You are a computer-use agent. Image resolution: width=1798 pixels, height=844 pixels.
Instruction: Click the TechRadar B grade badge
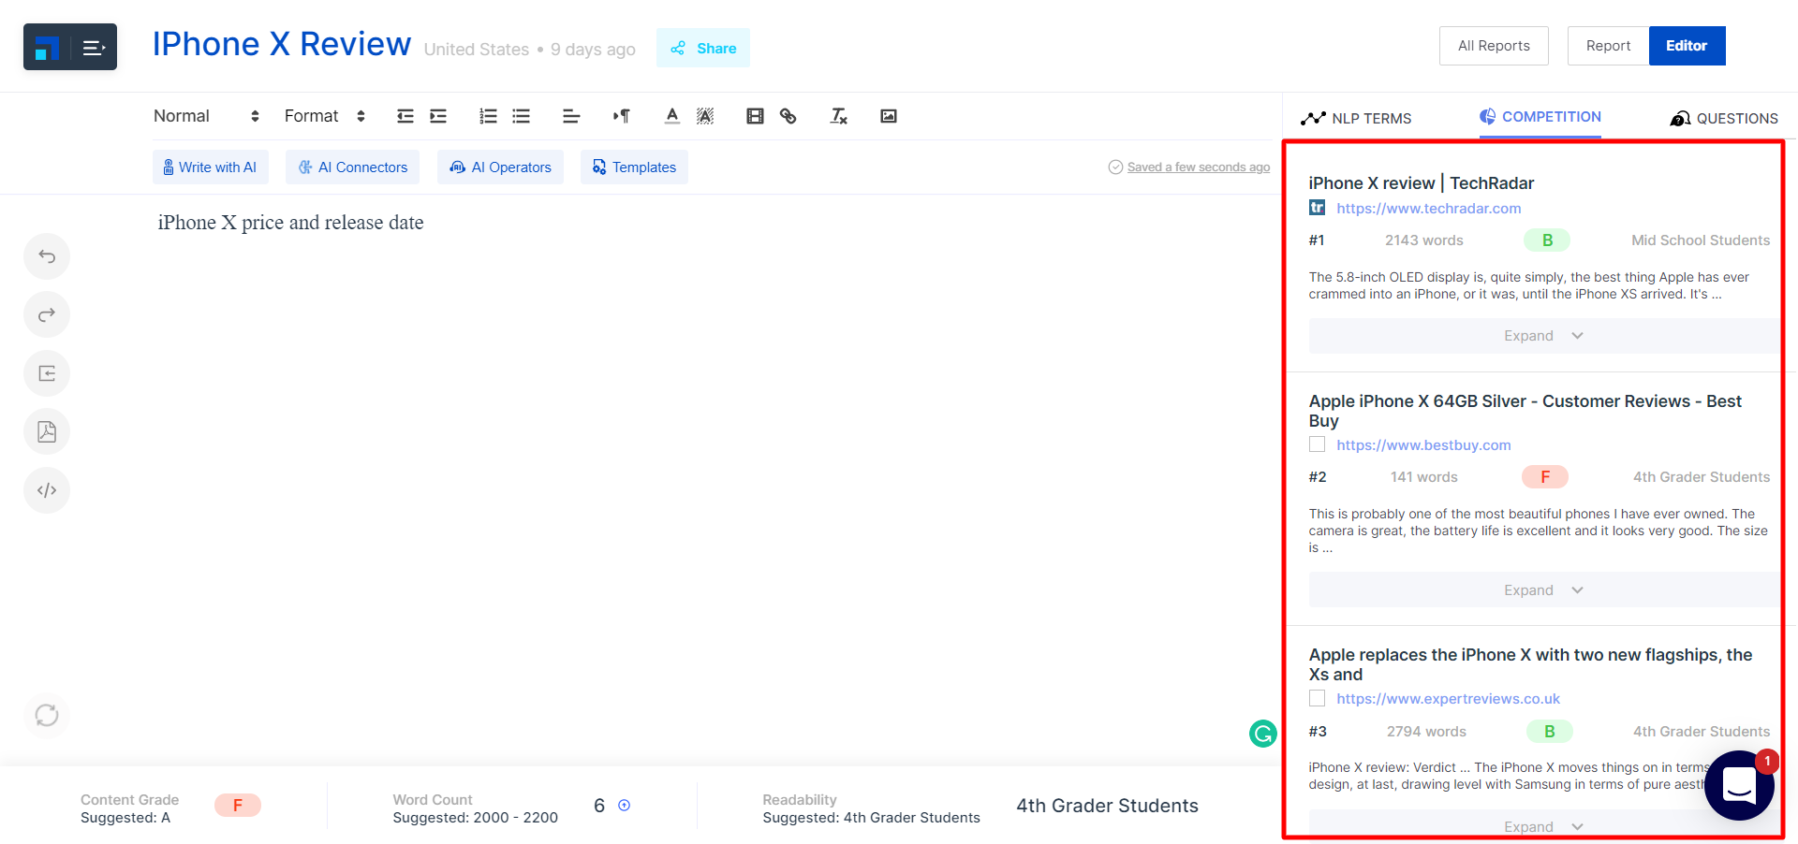click(x=1547, y=240)
